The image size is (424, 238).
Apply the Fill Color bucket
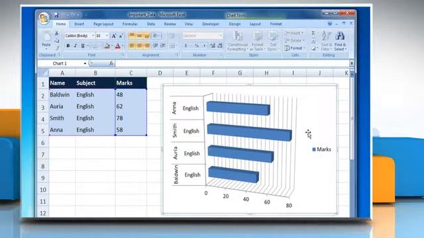[107, 46]
